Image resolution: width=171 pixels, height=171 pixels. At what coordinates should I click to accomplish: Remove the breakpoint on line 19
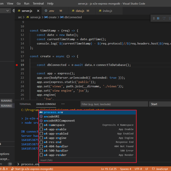(17, 65)
